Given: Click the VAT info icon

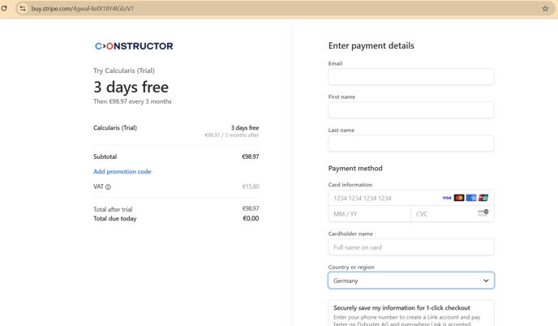Looking at the screenshot, I should click(x=108, y=187).
